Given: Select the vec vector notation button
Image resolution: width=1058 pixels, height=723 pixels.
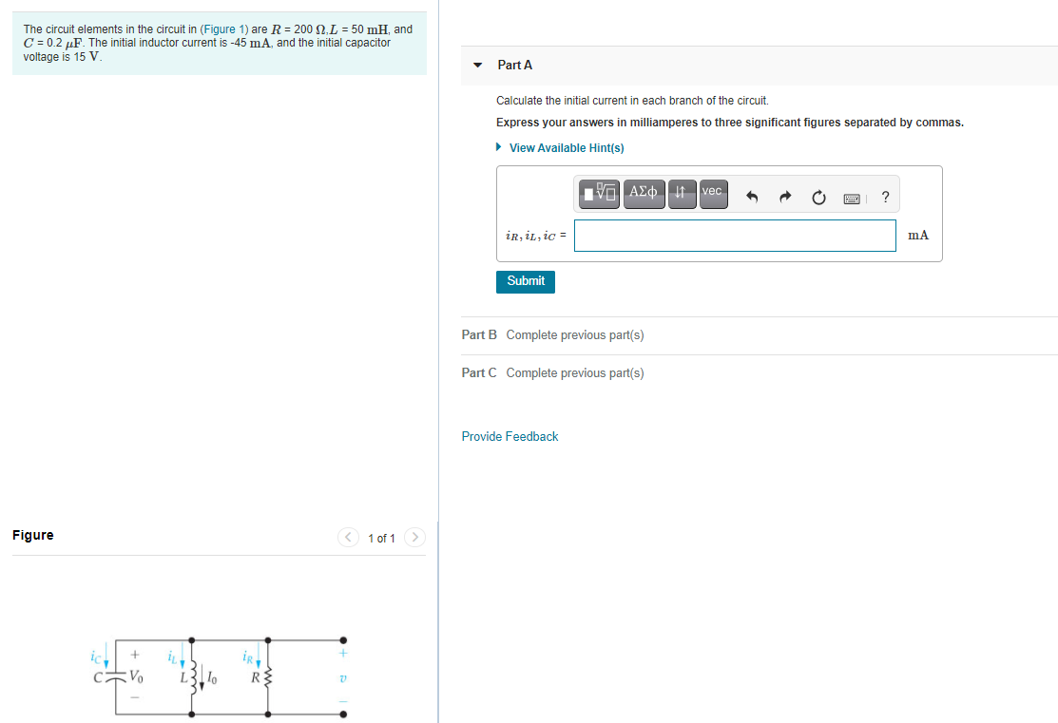Looking at the screenshot, I should [713, 194].
